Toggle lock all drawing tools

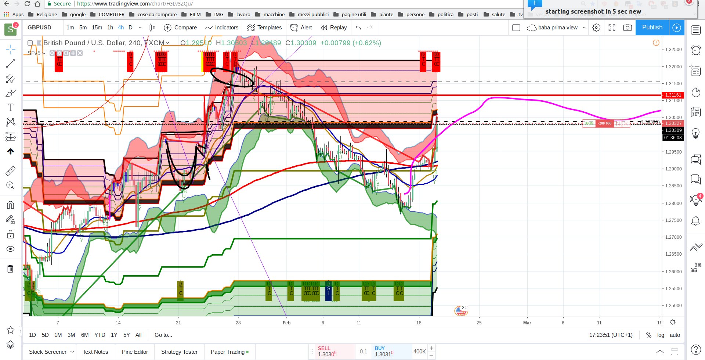[11, 234]
